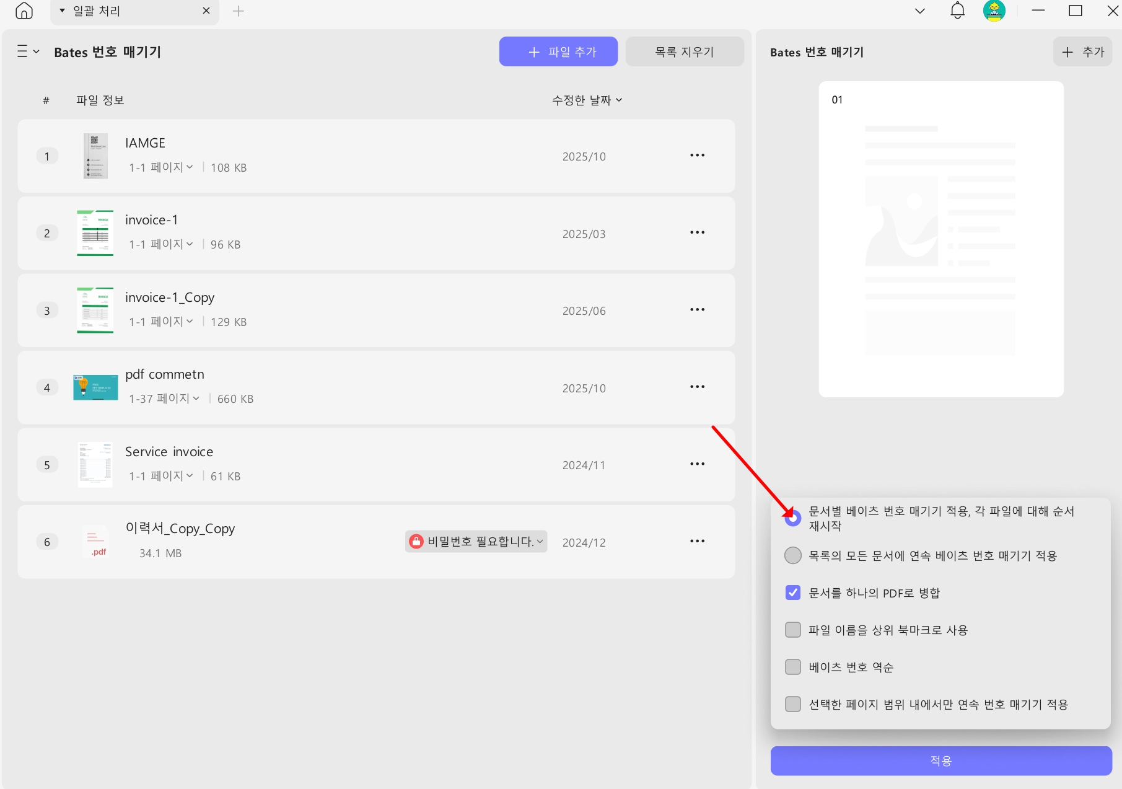Screen dimensions: 1122x789
Task: Open more options for 이력서_Copy_Copy file
Action: [697, 541]
